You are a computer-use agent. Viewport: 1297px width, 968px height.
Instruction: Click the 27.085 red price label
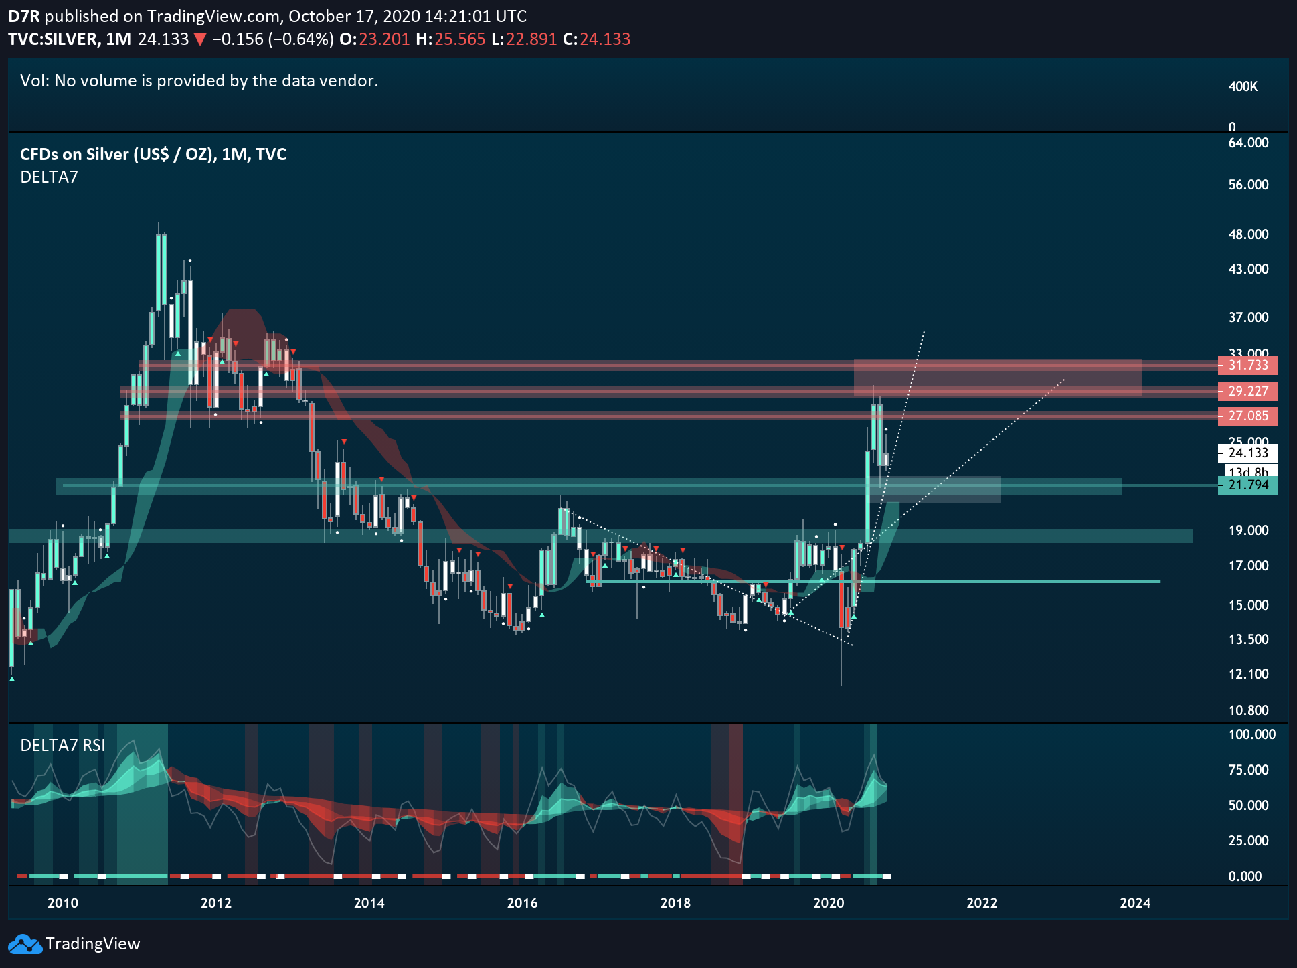(x=1247, y=416)
